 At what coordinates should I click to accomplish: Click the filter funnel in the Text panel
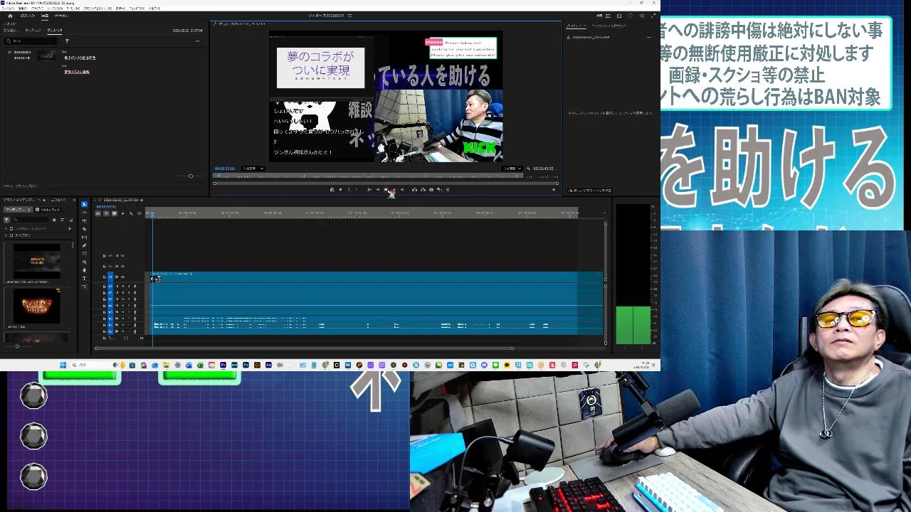coord(67,41)
